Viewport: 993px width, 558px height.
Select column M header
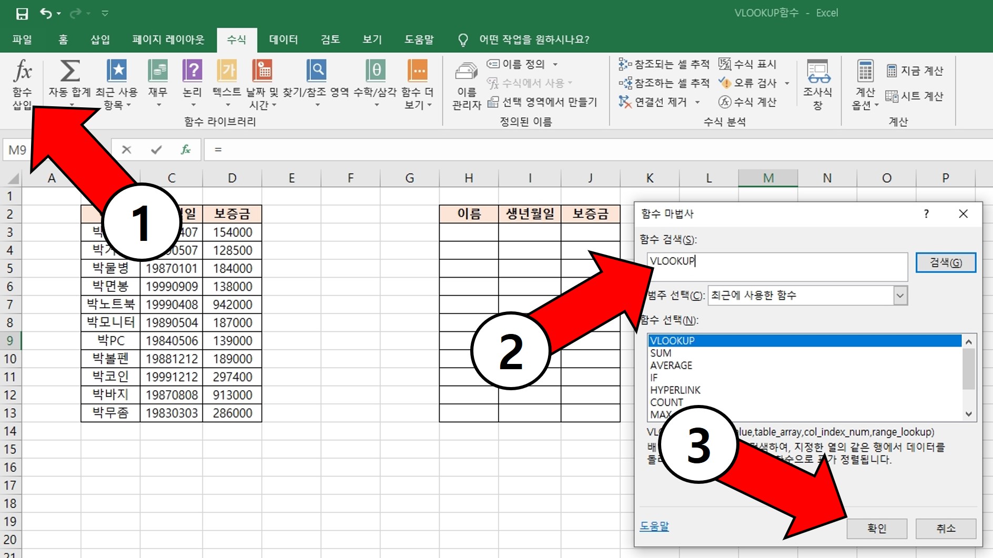point(768,178)
